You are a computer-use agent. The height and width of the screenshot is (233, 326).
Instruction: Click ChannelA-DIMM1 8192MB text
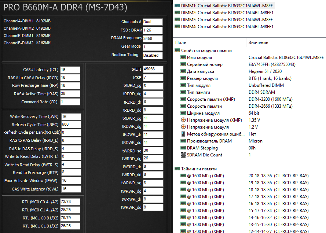27,21
